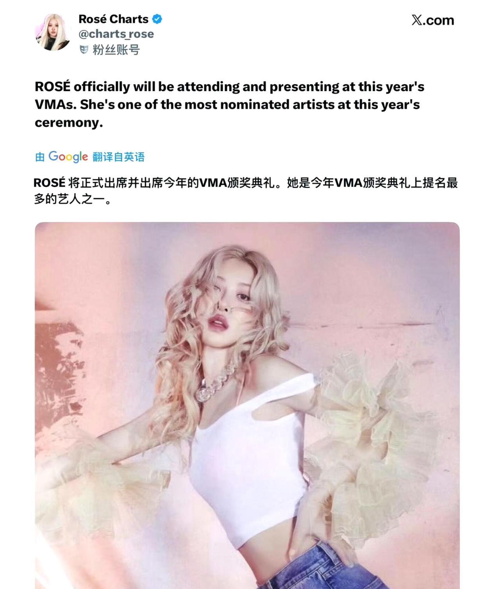Click the 粉丝账号 fan account label
Image resolution: width=500 pixels, height=589 pixels.
pos(116,50)
